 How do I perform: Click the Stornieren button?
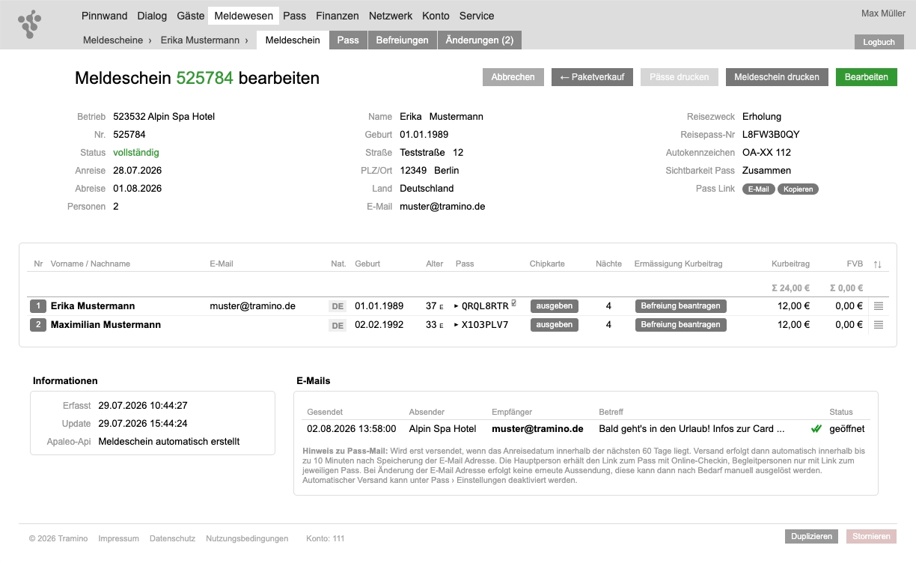click(x=872, y=537)
